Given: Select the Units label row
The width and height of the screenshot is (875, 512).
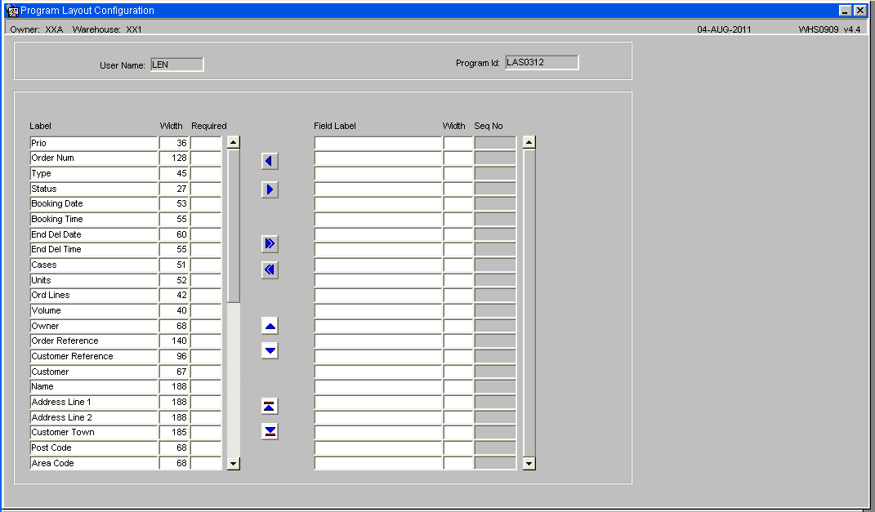Looking at the screenshot, I should [94, 280].
